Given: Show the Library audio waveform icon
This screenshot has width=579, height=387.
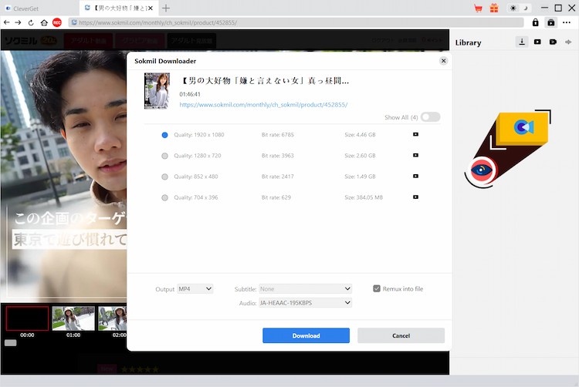Looking at the screenshot, I should pyautogui.click(x=568, y=42).
